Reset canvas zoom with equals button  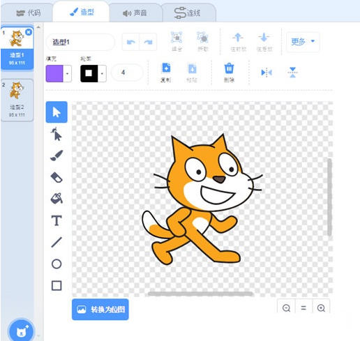[x=303, y=308]
